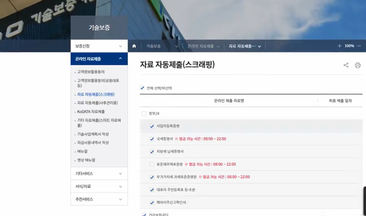
Task: Zoom out with the minus icon
Action: [359, 46]
